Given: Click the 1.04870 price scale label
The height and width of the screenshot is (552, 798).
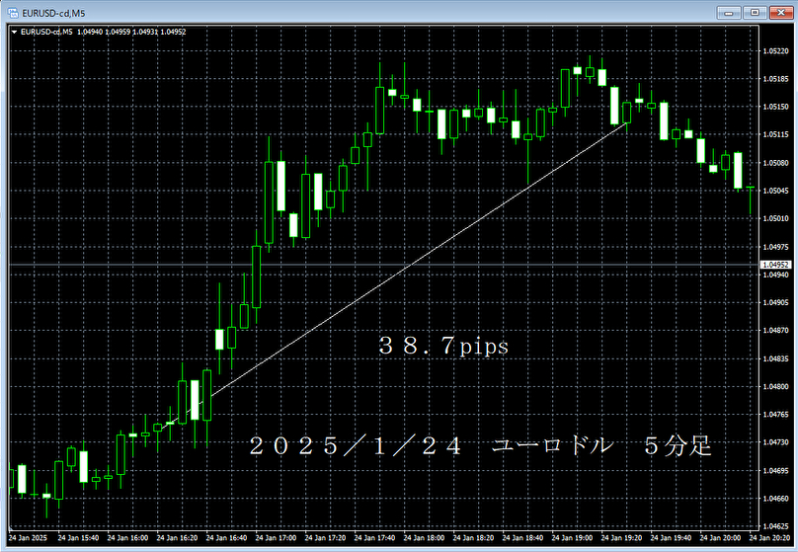Looking at the screenshot, I should [775, 331].
